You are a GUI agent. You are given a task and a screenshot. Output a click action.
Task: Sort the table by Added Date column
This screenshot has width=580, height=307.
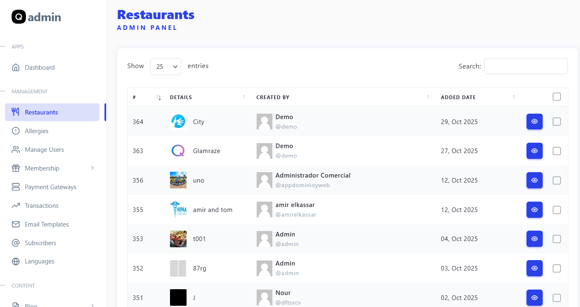(458, 97)
